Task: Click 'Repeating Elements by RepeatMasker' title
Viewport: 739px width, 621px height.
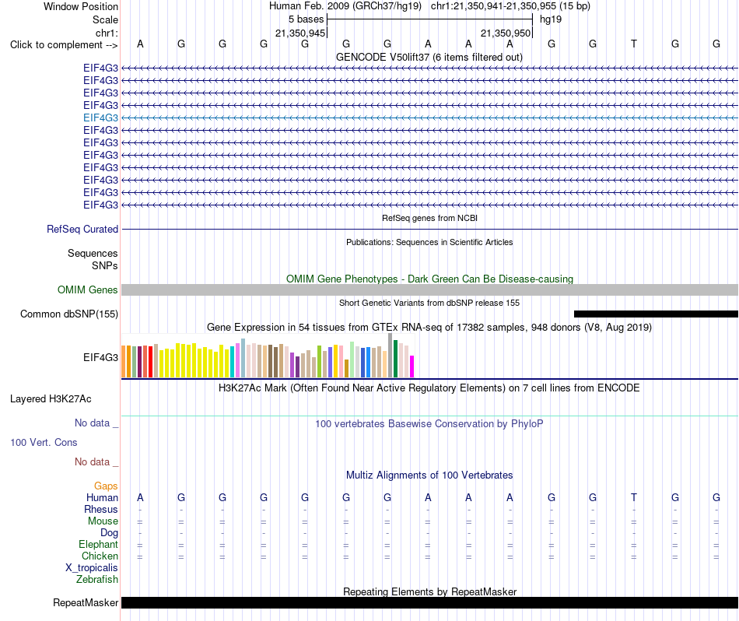Action: (429, 591)
